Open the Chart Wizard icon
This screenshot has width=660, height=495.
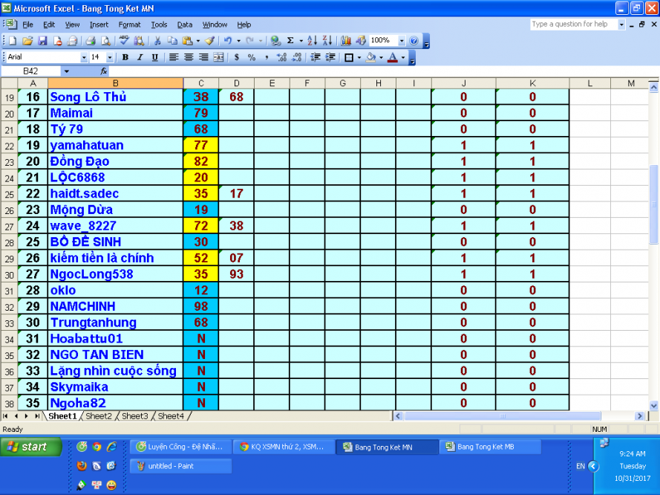point(346,41)
